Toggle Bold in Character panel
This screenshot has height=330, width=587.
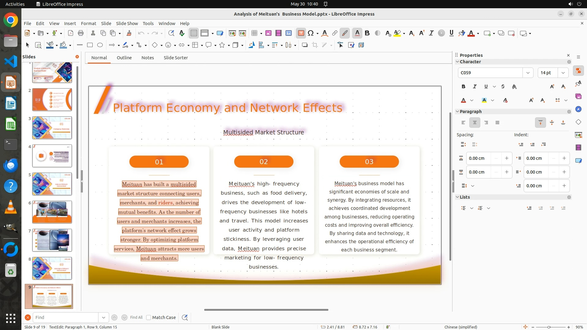[463, 86]
